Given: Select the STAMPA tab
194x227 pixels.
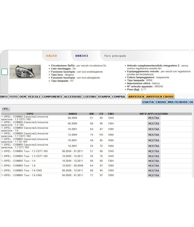Looking at the screenshot, I should pos(104,97).
